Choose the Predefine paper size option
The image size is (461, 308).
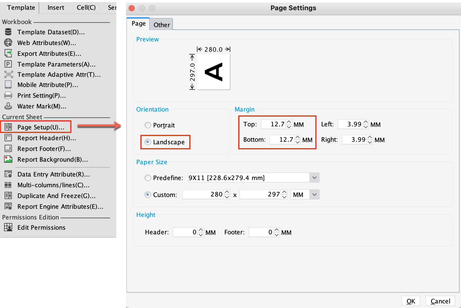point(148,178)
